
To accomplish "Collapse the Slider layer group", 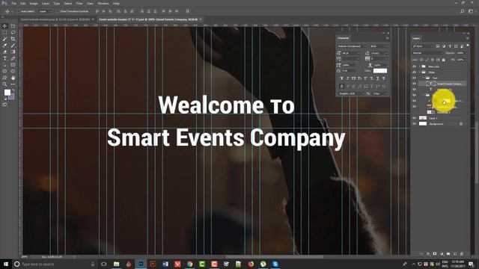I will click(x=420, y=72).
